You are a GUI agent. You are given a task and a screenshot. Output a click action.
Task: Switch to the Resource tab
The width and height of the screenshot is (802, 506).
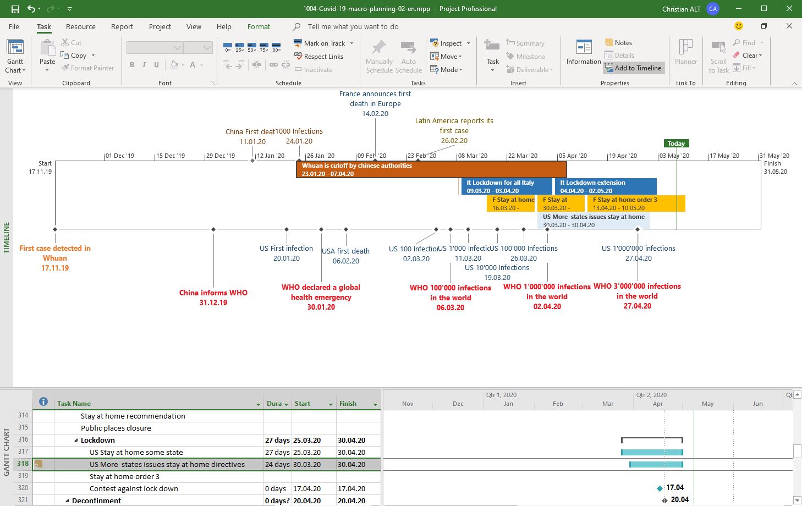pos(81,26)
